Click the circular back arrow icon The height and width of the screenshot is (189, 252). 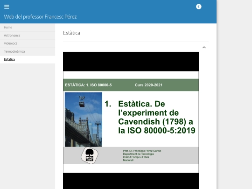[x=199, y=7]
